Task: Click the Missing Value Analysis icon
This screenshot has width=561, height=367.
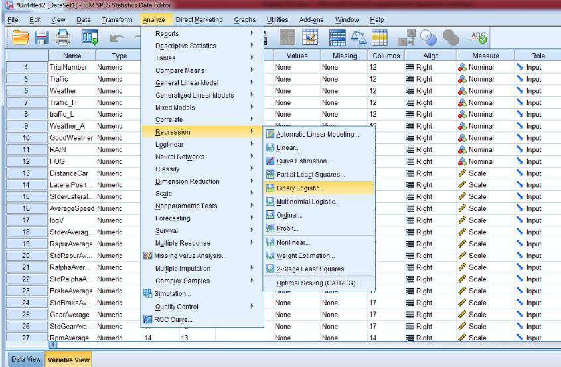Action: pyautogui.click(x=148, y=256)
